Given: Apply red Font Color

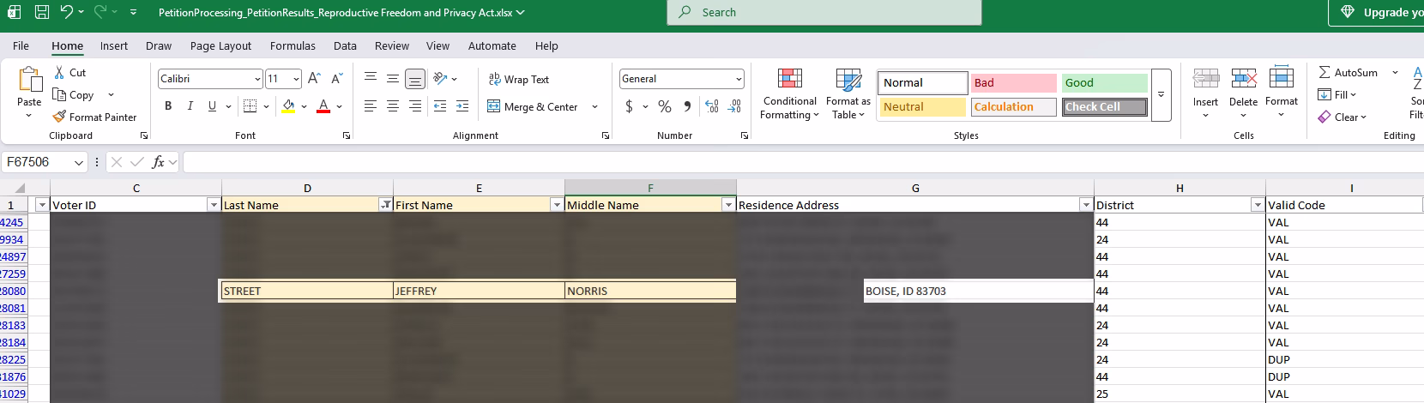Looking at the screenshot, I should pyautogui.click(x=323, y=106).
